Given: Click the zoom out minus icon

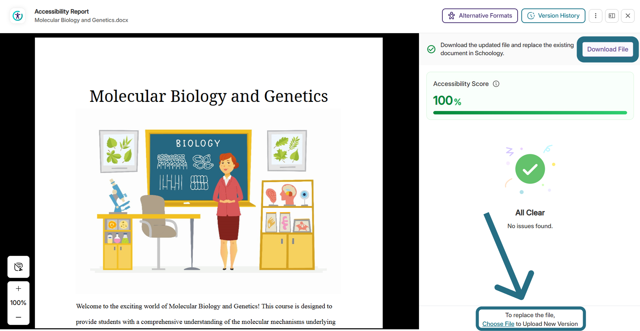Looking at the screenshot, I should (18, 317).
